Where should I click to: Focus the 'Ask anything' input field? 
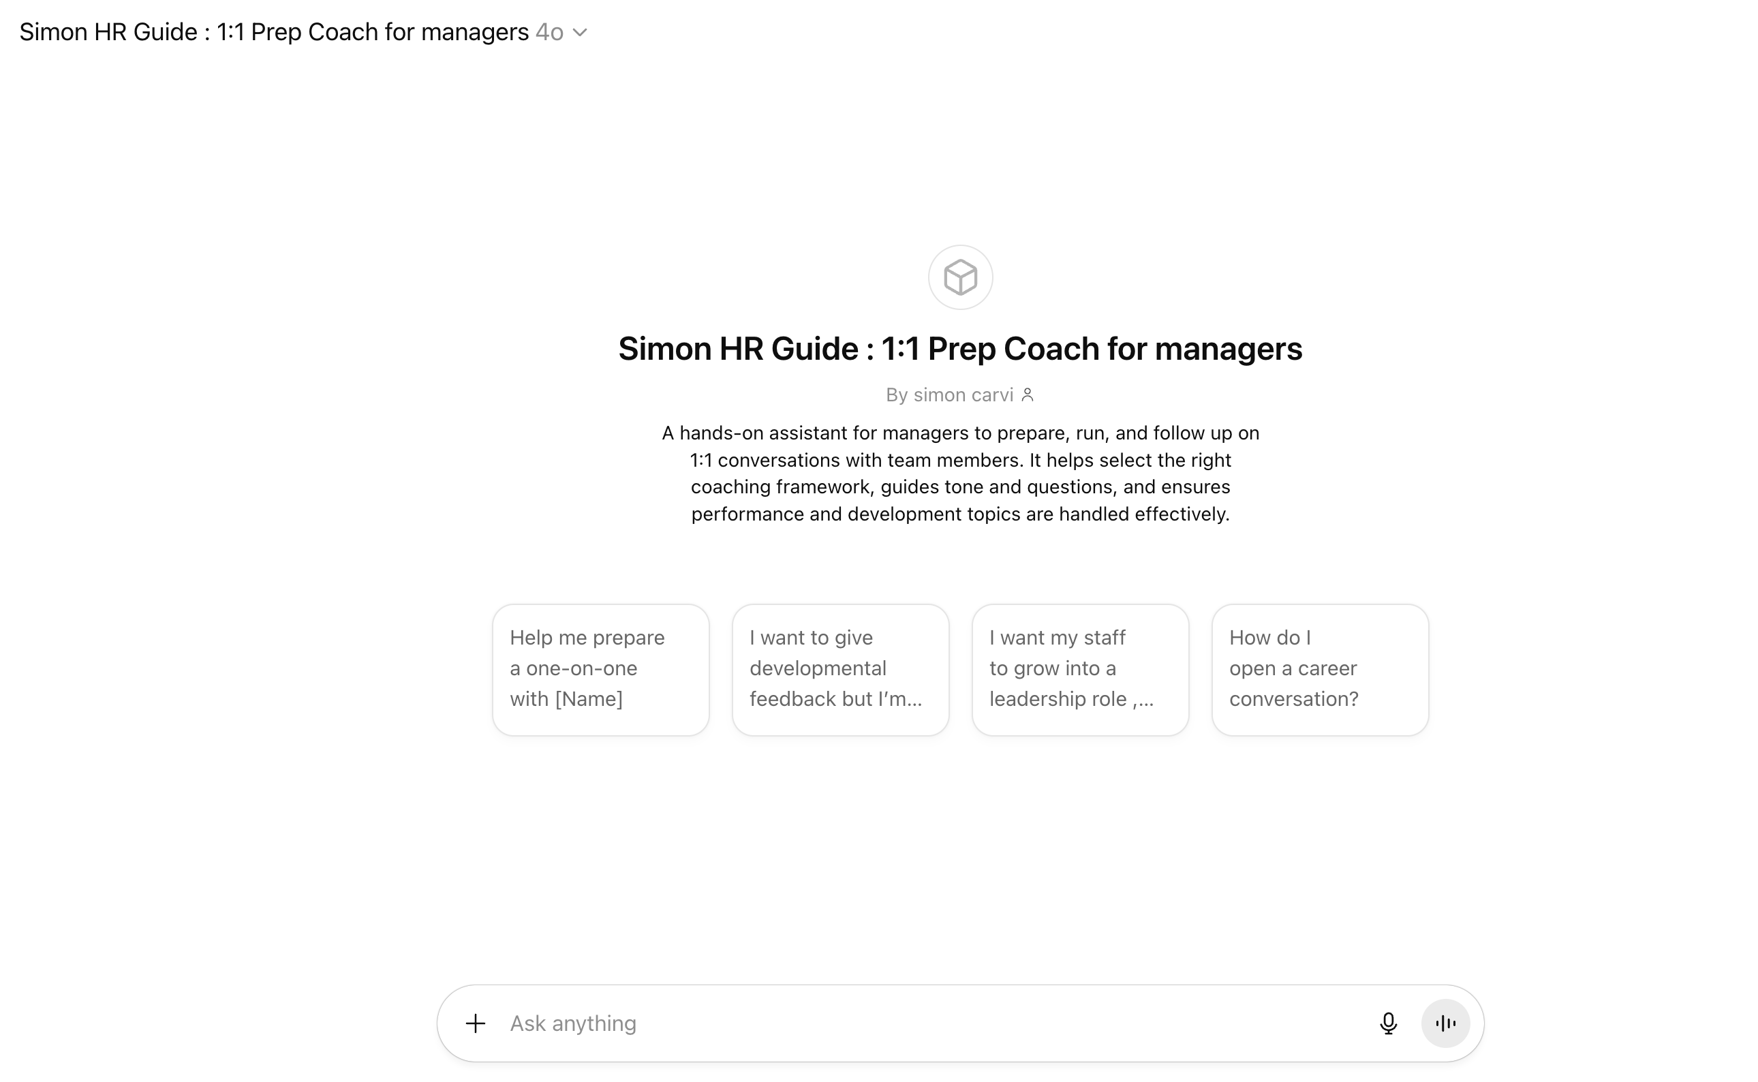click(930, 1023)
